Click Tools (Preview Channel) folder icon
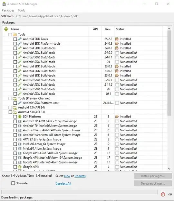 15,98
